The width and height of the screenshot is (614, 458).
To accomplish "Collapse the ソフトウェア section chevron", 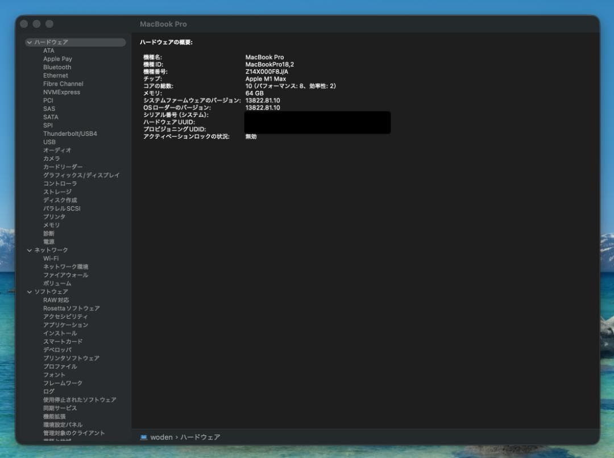I will (x=30, y=292).
